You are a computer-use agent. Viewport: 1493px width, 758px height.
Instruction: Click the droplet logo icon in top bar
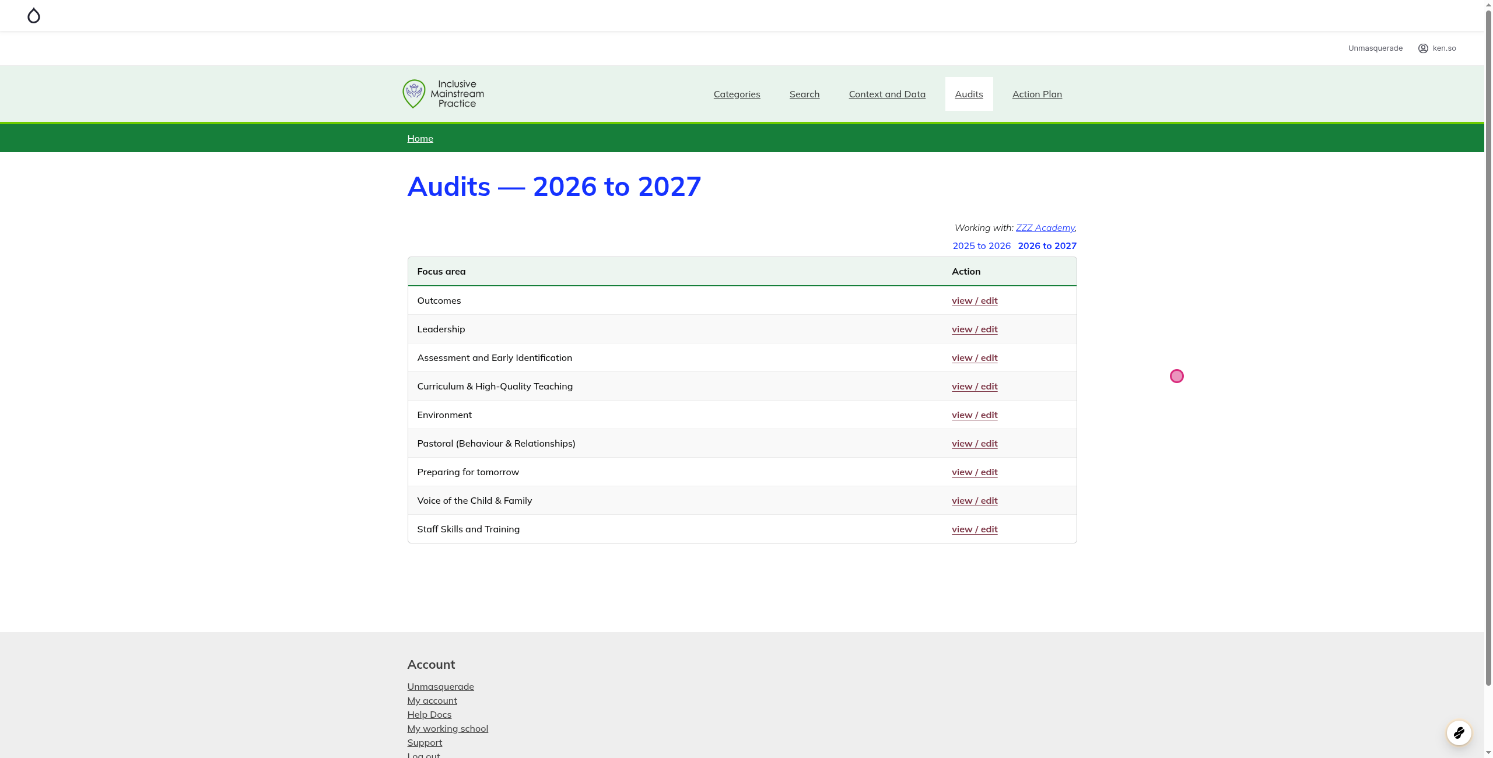(34, 16)
